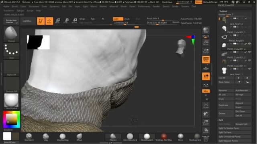Toggle Rgb mode
This screenshot has height=144, width=257.
[93, 19]
